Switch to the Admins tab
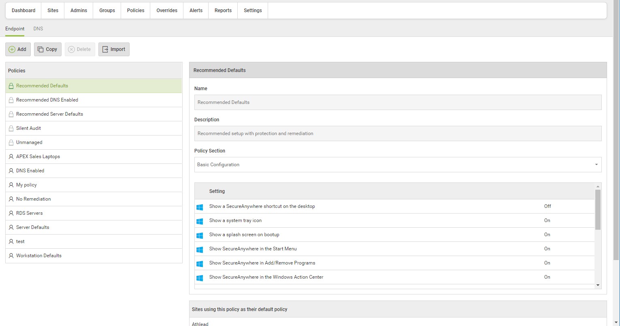The image size is (620, 326). click(79, 11)
